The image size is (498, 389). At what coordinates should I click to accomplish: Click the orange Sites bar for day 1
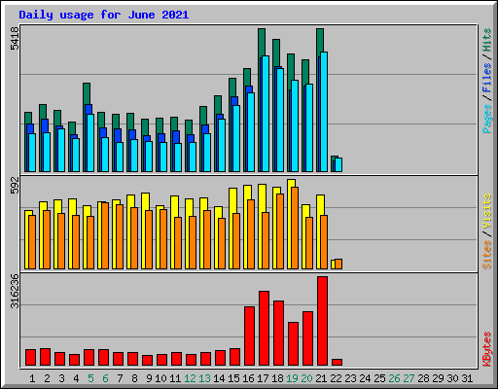pos(32,242)
